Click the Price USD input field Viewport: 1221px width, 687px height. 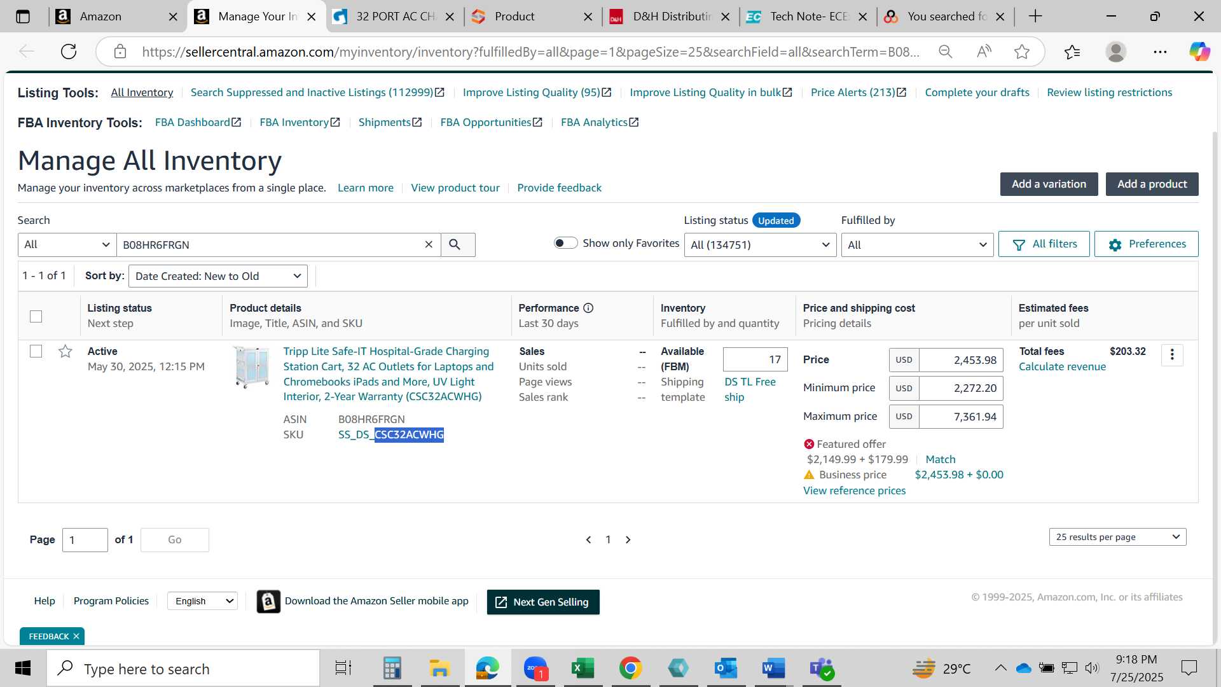click(961, 360)
